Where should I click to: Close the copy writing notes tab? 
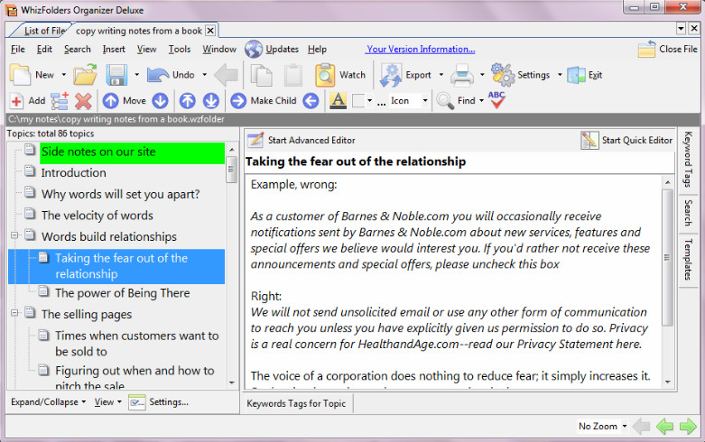[210, 31]
